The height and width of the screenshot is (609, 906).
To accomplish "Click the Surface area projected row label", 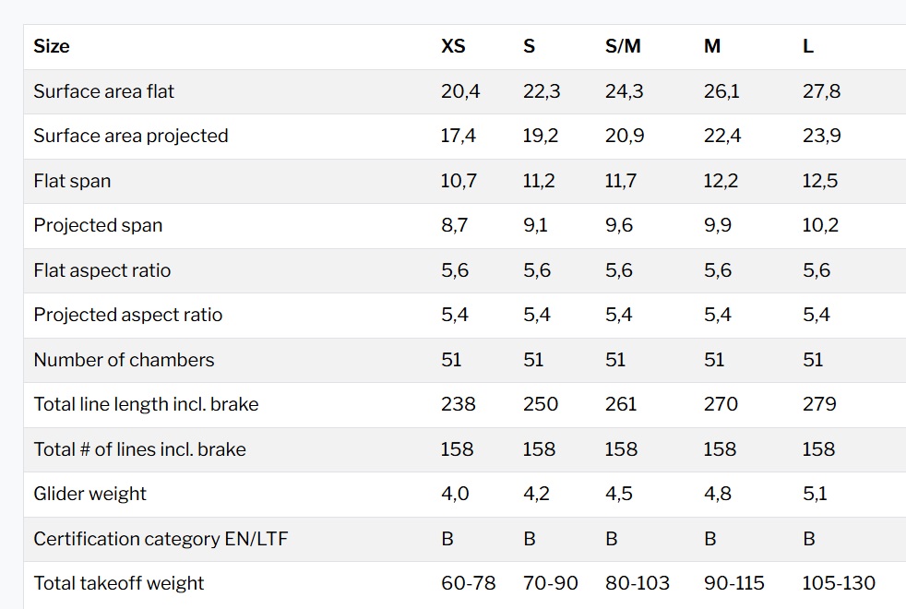I will click(x=130, y=136).
